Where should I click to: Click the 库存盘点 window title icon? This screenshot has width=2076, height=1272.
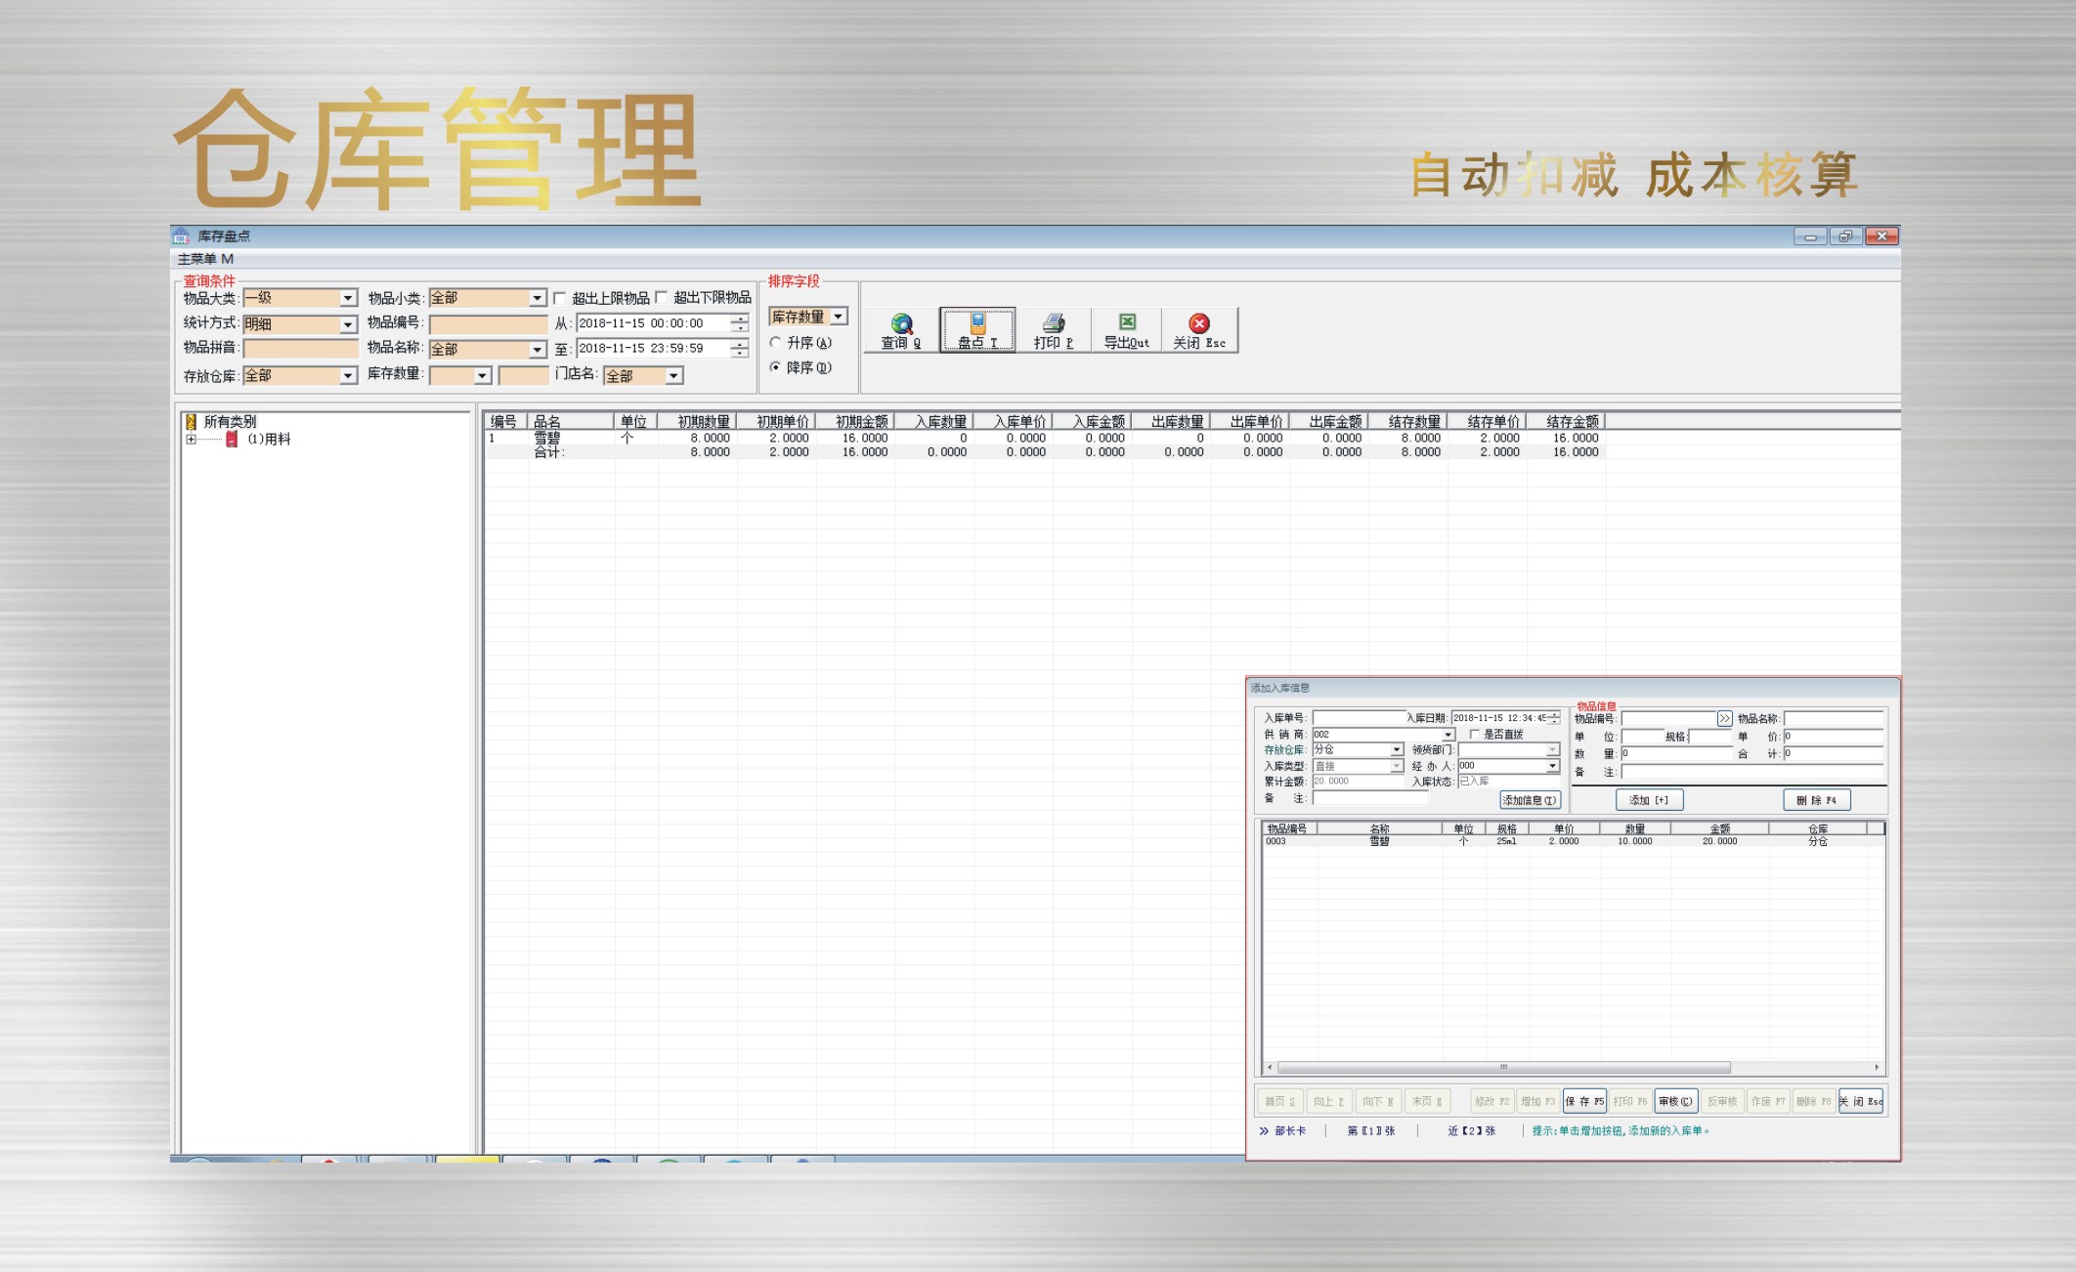click(x=181, y=235)
